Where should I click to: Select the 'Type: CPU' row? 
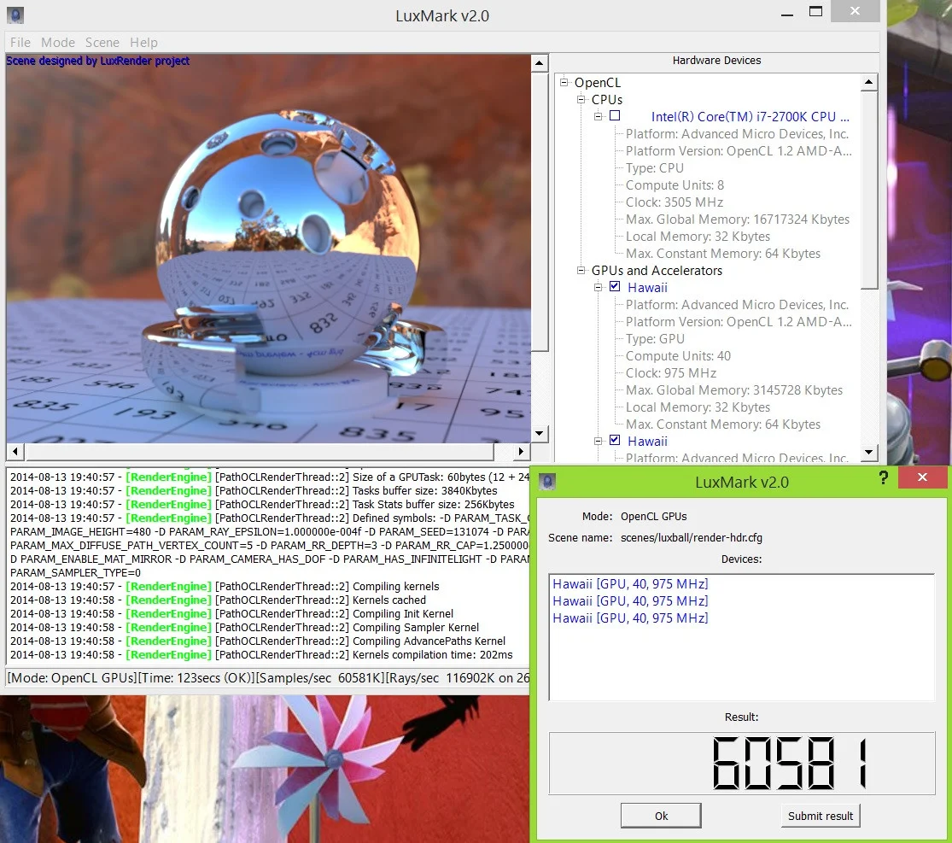[655, 167]
